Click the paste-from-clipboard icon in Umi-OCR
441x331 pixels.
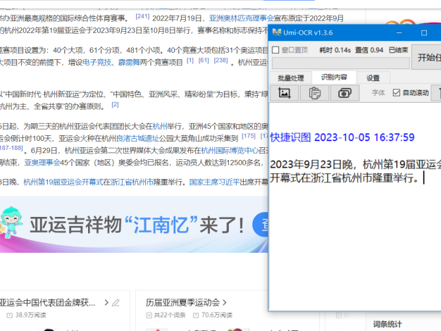point(314,93)
